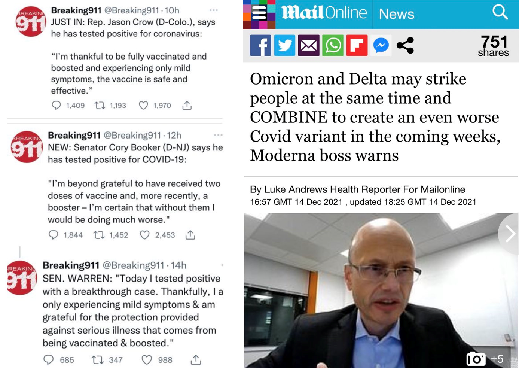Share article via email icon
This screenshot has height=368, width=519.
click(x=309, y=45)
